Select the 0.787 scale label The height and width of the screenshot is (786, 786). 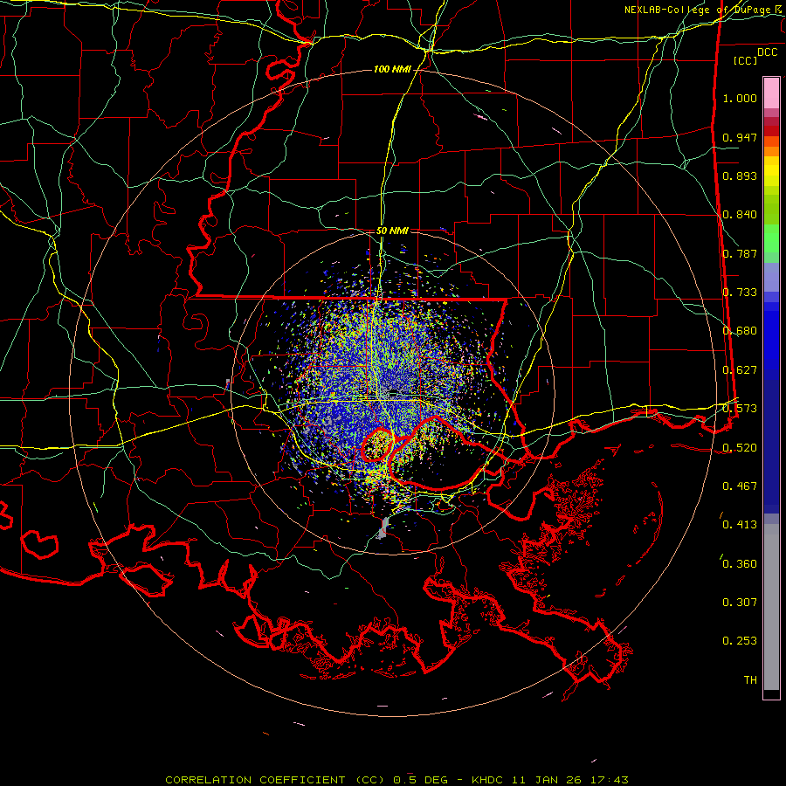click(740, 253)
